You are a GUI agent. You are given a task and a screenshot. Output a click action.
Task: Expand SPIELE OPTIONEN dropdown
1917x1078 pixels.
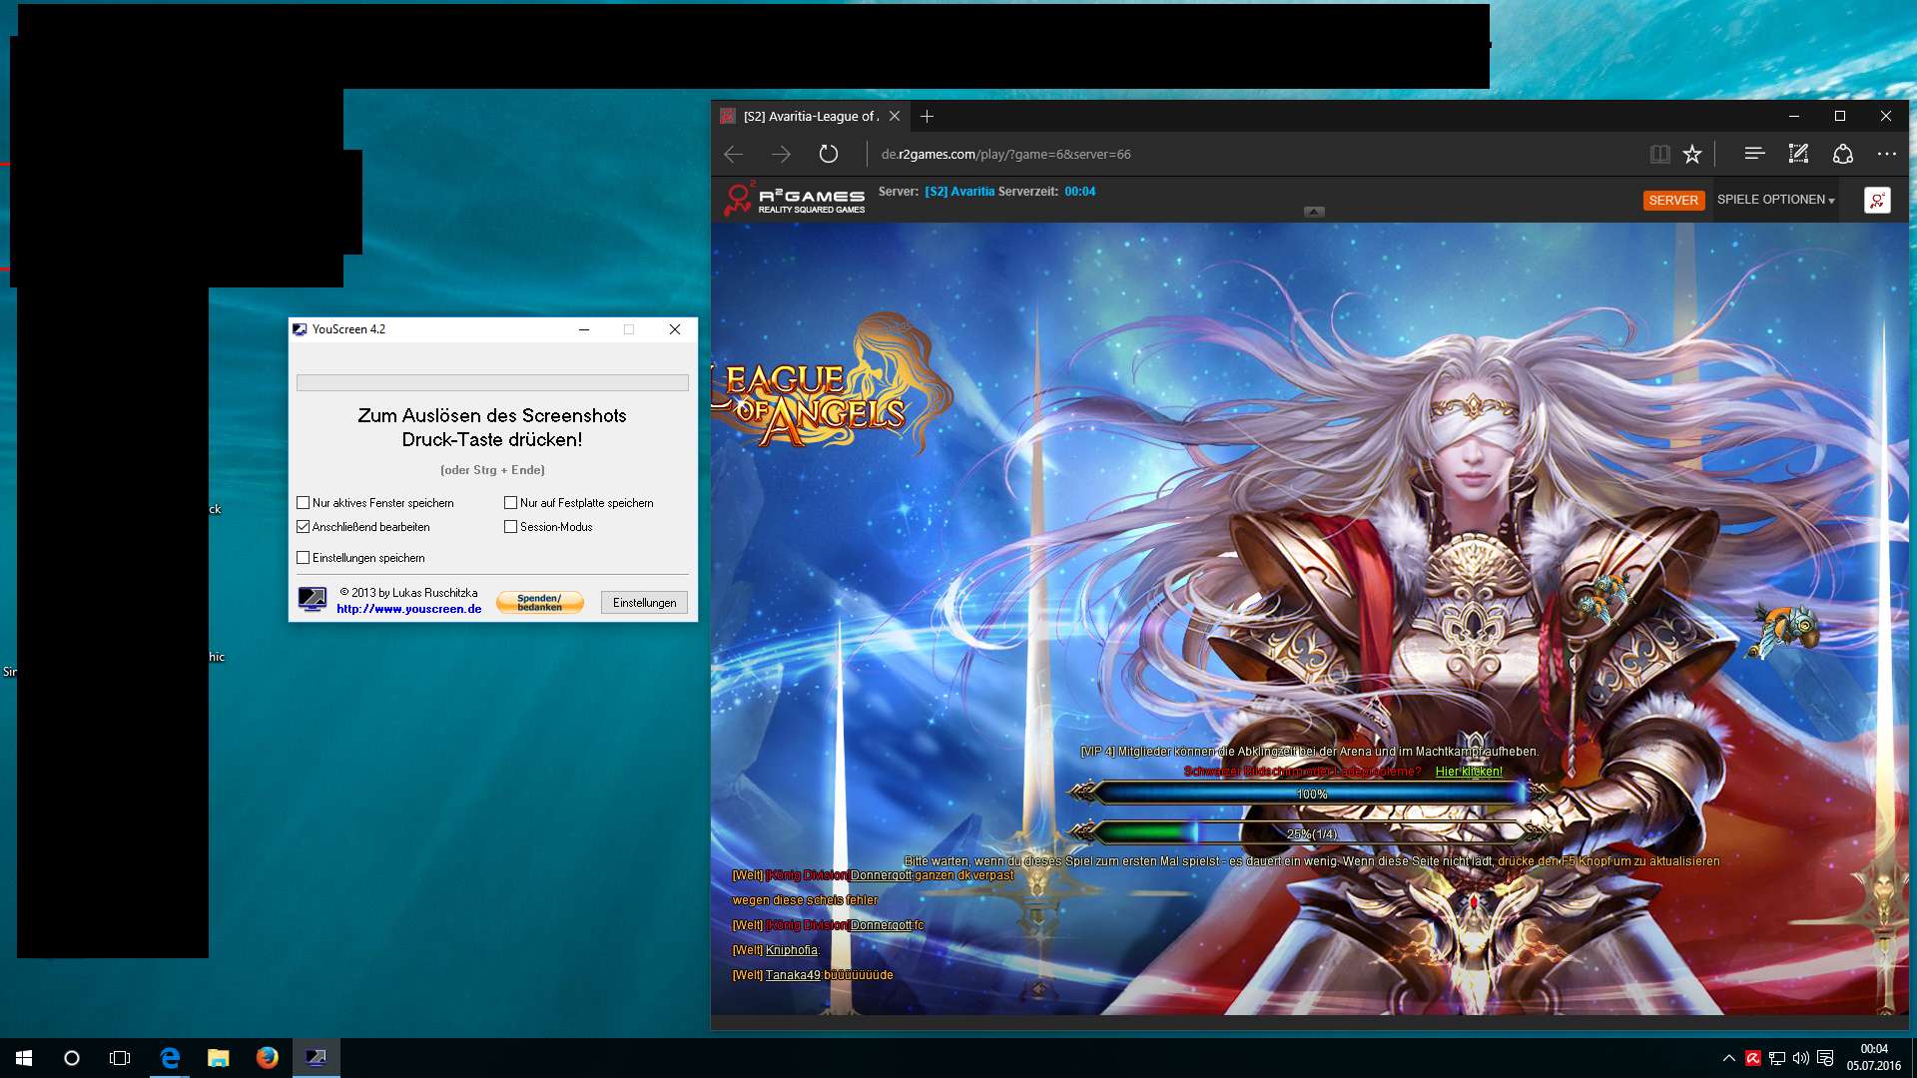[1775, 200]
